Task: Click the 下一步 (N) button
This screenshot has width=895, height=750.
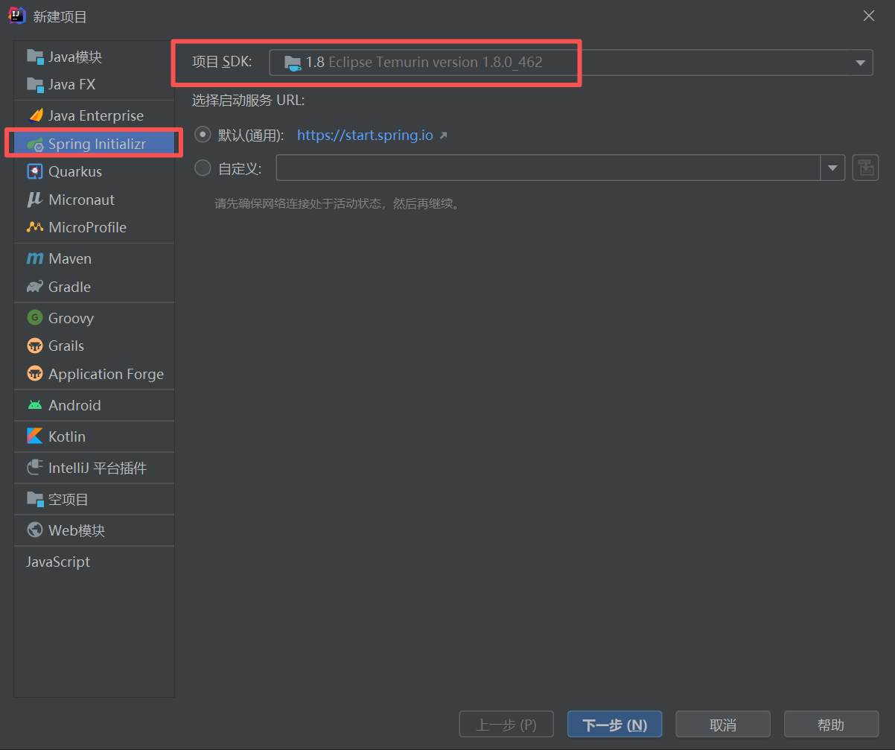Action: coord(614,725)
